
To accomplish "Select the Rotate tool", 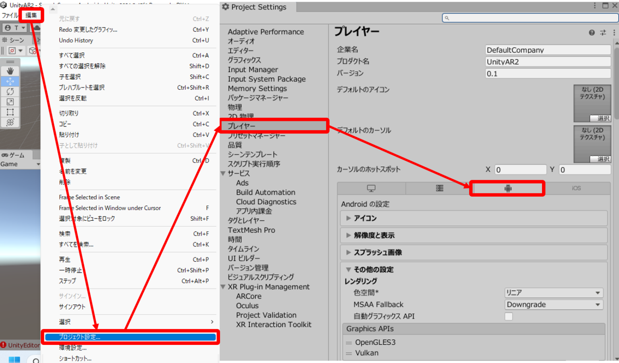I will [x=10, y=92].
